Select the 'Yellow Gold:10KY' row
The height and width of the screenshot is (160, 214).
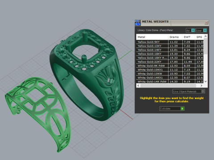click(170, 46)
